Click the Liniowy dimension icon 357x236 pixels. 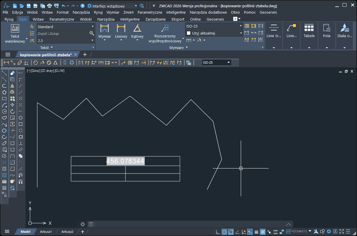pyautogui.click(x=121, y=29)
